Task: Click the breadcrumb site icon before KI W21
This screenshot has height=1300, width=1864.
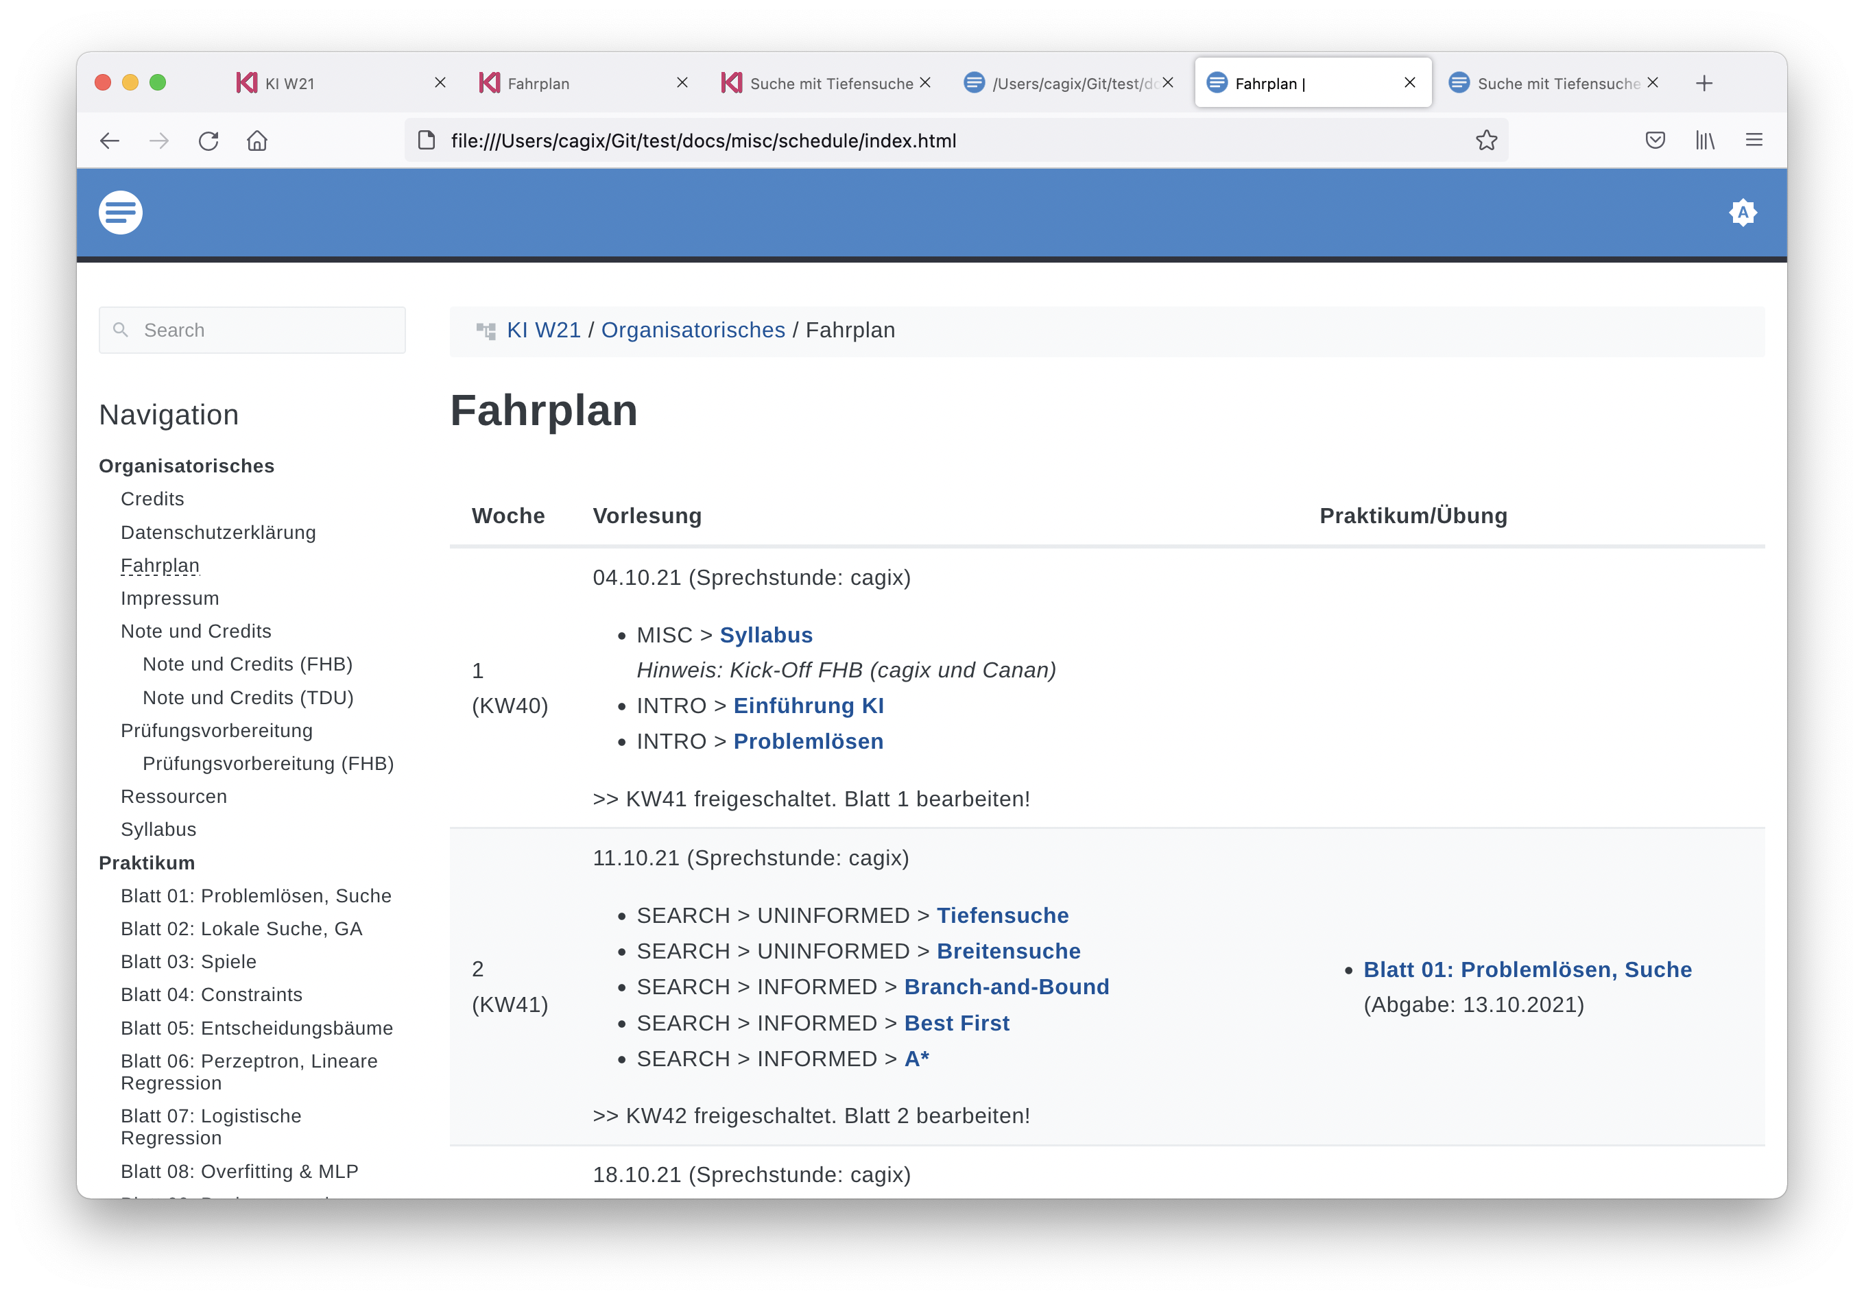Action: (x=486, y=330)
